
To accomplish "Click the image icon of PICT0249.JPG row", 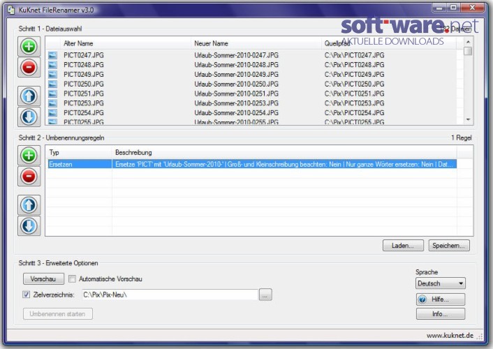I will point(52,75).
